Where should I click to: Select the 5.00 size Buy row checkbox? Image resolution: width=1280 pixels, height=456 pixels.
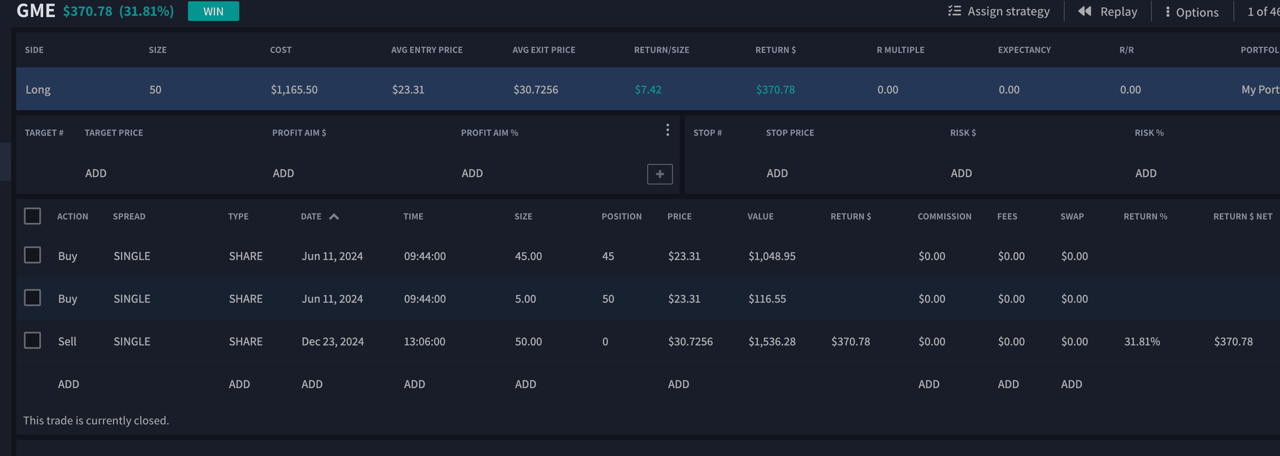click(32, 298)
